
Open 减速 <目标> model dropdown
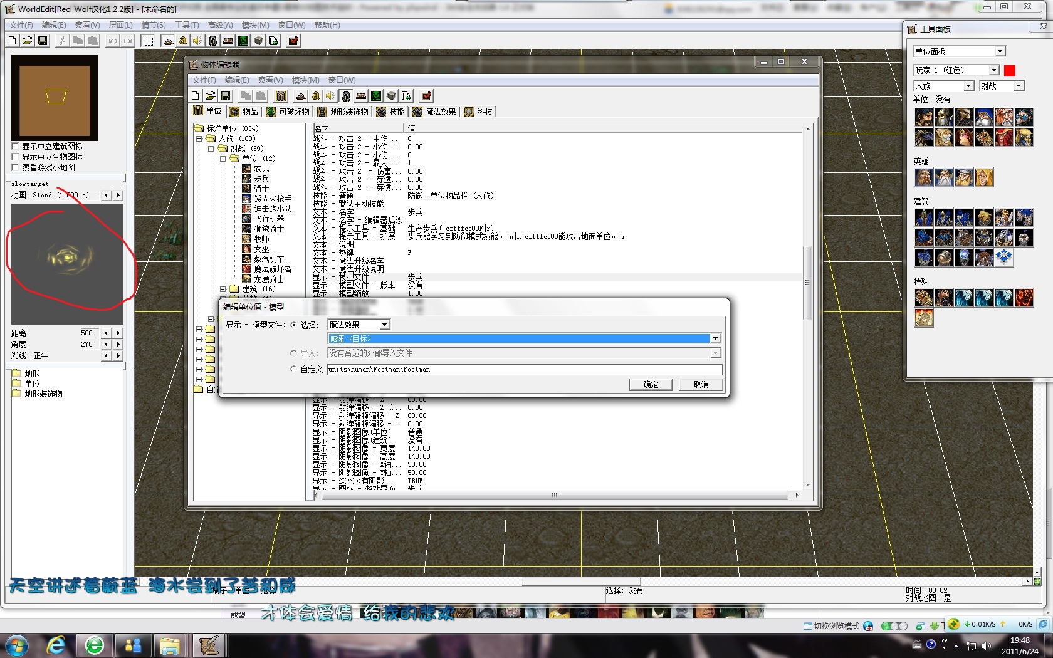(715, 338)
